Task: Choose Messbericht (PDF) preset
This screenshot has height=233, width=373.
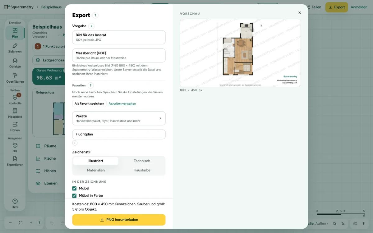Action: tap(119, 55)
